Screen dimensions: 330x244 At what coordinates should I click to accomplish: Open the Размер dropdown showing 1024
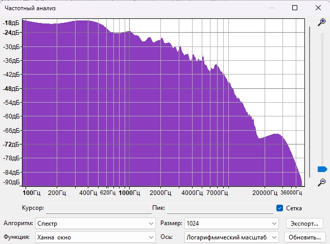231,224
